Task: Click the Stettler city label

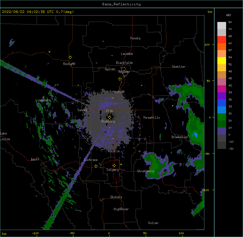Action: click(x=179, y=67)
